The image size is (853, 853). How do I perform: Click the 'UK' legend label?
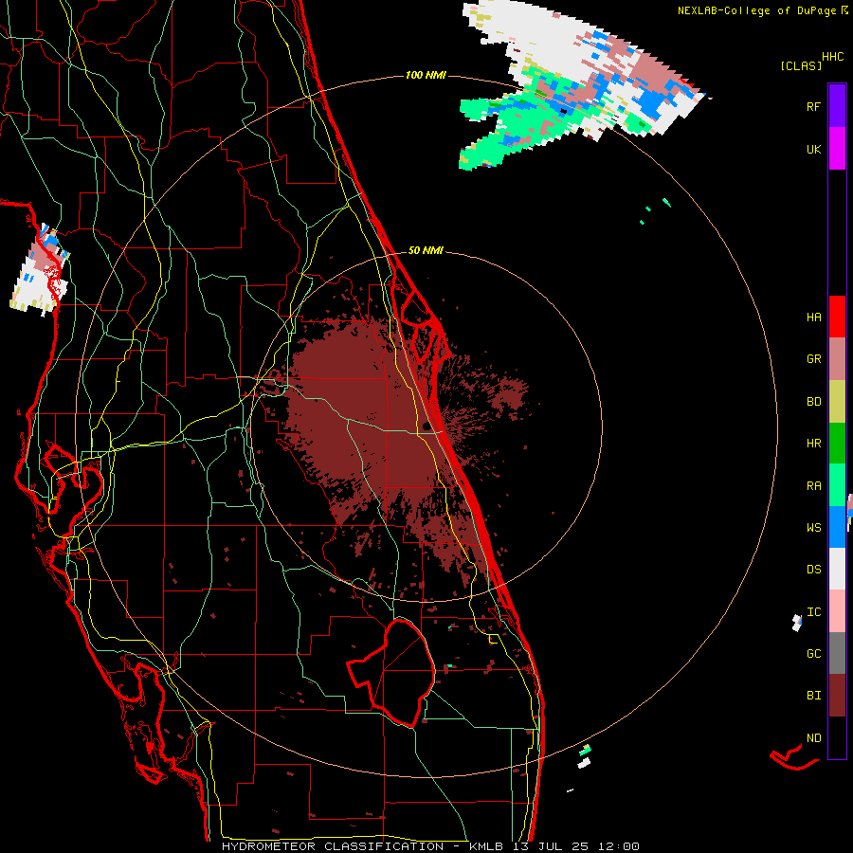point(813,149)
